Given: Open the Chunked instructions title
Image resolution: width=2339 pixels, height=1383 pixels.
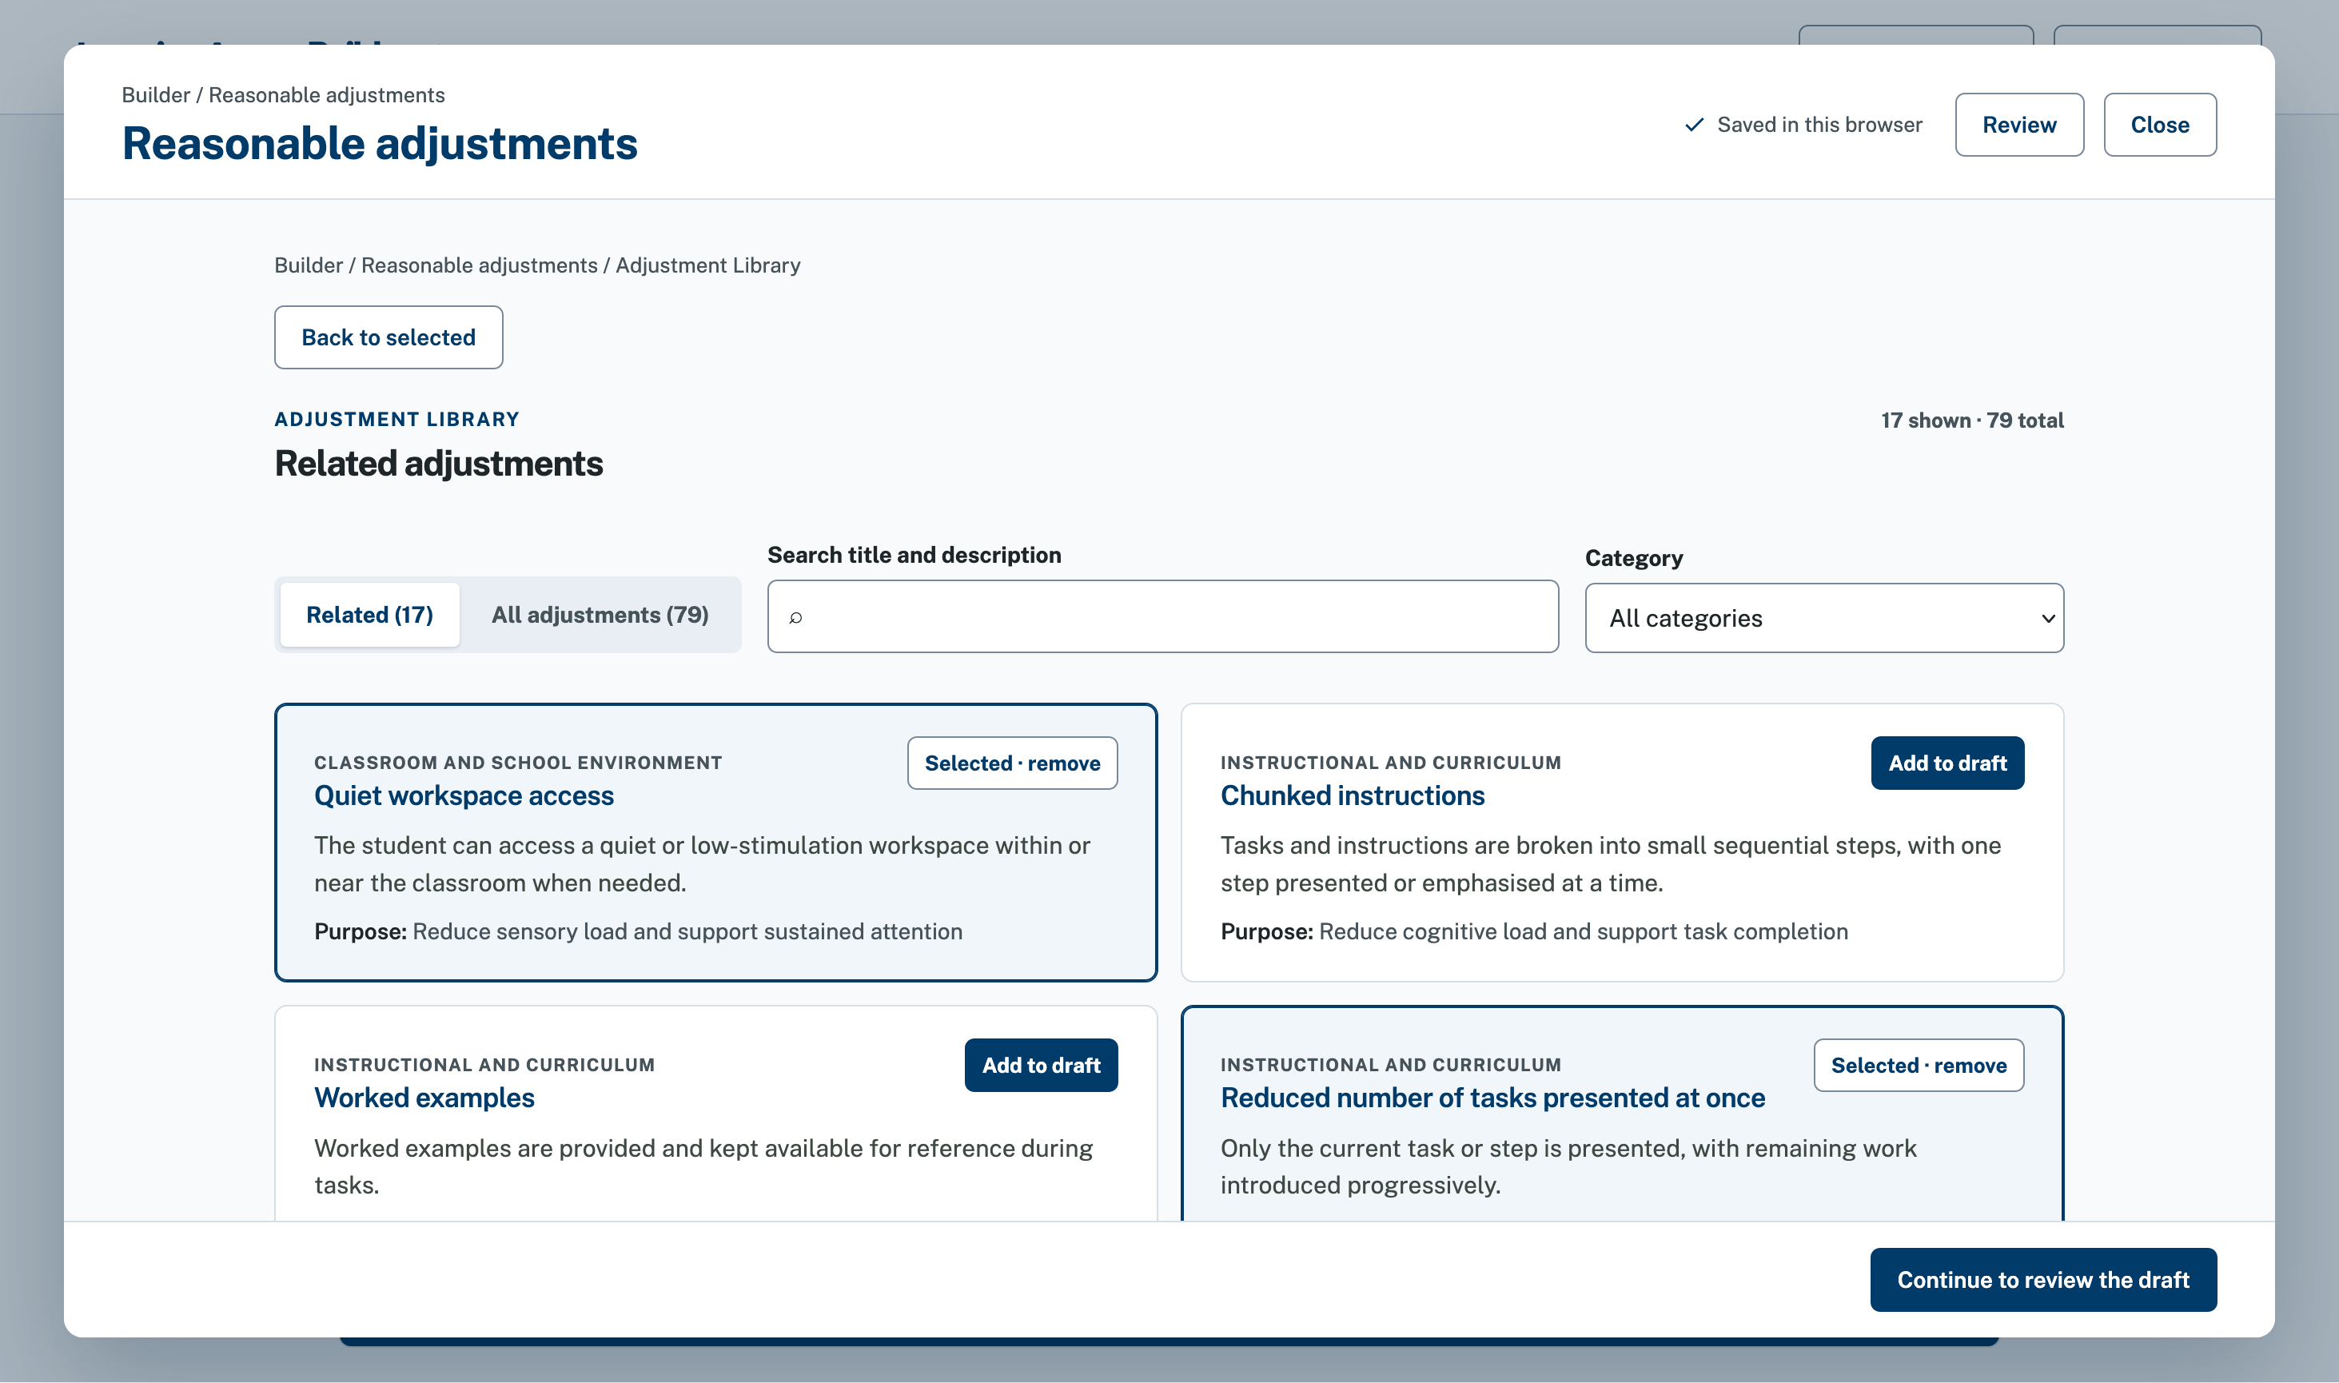Looking at the screenshot, I should (1352, 796).
